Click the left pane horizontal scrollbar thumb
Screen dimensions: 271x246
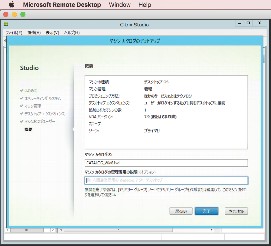pos(27,230)
